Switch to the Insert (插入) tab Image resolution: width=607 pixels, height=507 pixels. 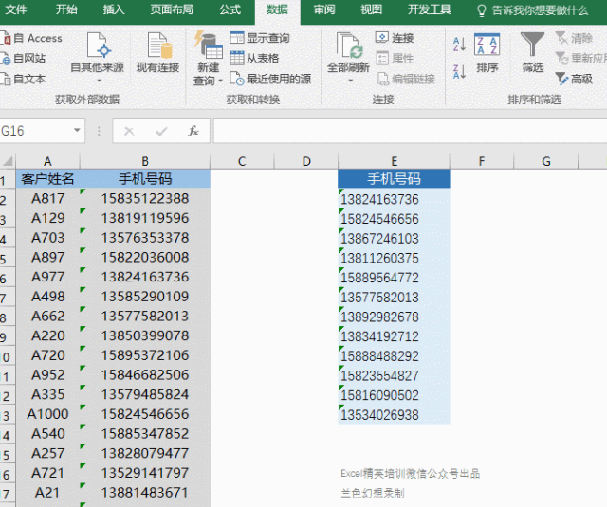point(114,9)
